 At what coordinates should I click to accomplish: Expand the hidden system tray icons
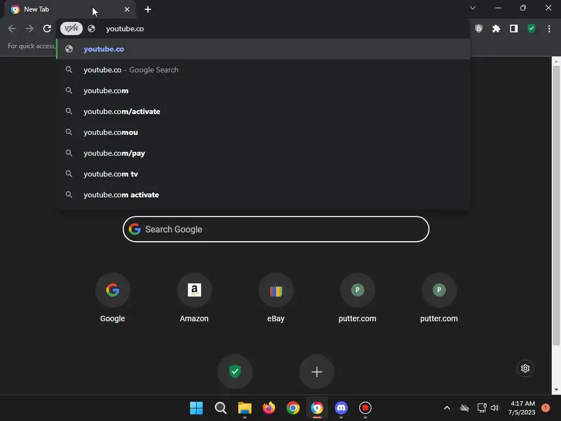(x=447, y=408)
